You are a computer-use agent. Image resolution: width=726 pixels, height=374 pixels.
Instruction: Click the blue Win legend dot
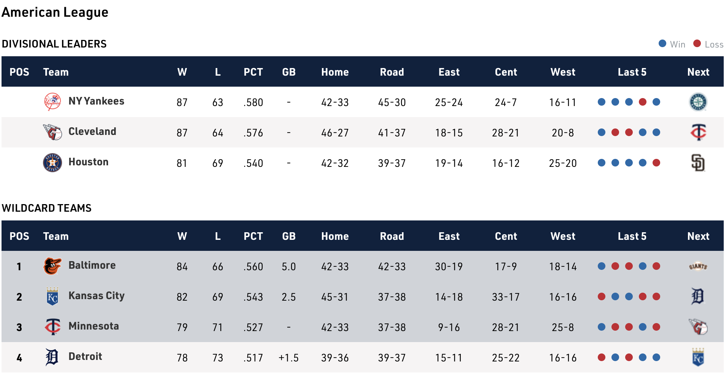(662, 44)
